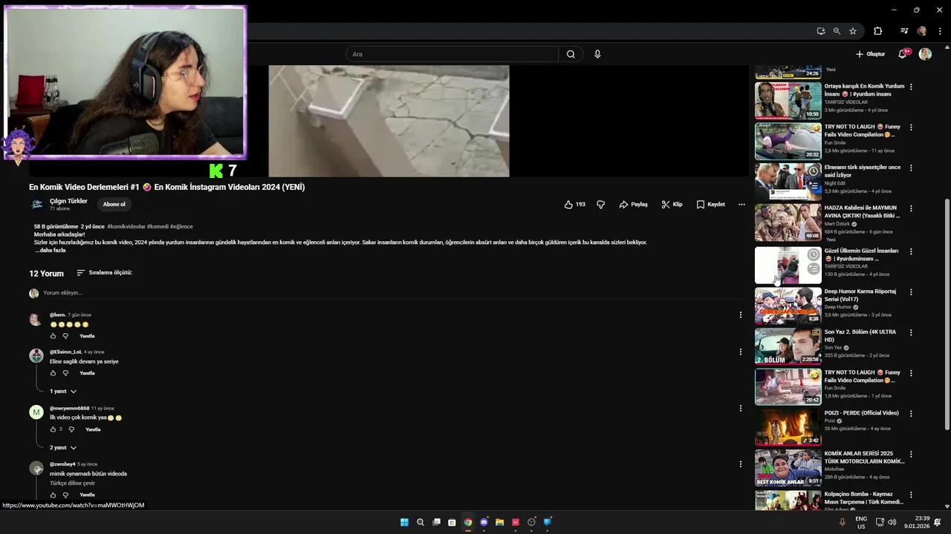
Task: Click #eğlence hashtag
Action: click(x=181, y=227)
